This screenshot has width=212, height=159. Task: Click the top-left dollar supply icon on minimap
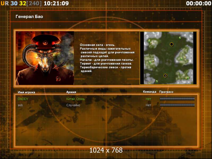click(x=149, y=41)
